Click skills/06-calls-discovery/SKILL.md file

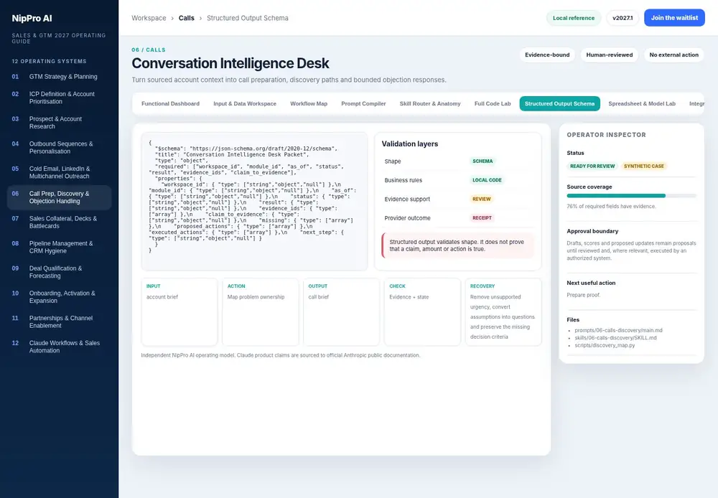[x=615, y=338]
